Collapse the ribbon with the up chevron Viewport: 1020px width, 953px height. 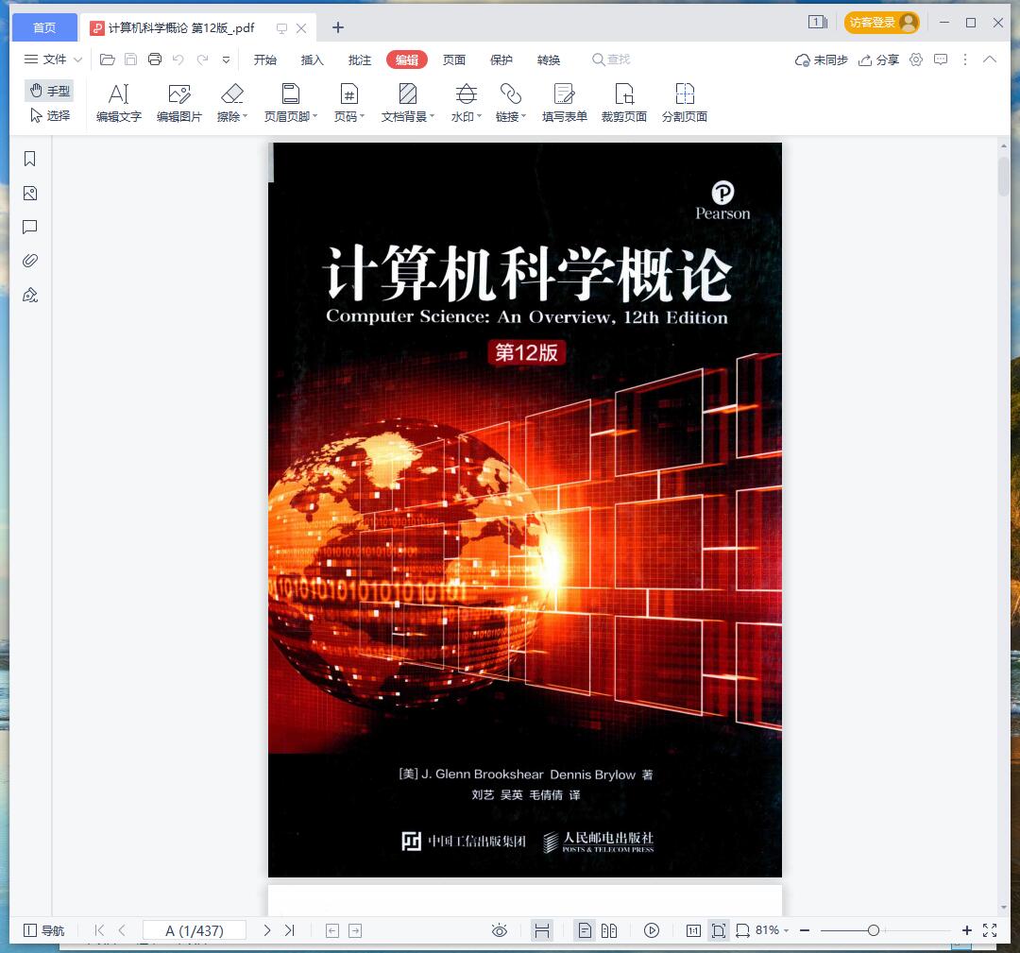tap(990, 60)
